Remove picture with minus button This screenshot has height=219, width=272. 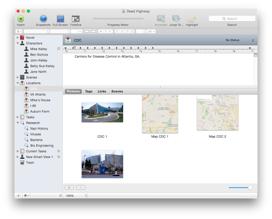[81, 188]
